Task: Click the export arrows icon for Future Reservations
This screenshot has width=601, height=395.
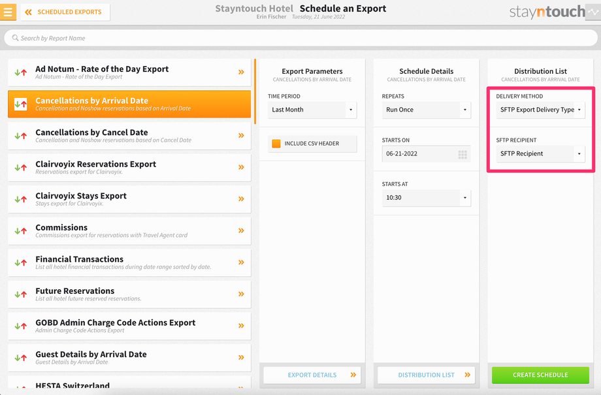Action: (x=21, y=294)
